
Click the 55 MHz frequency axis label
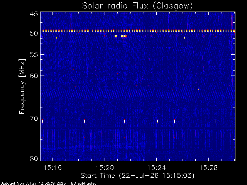(x=34, y=55)
